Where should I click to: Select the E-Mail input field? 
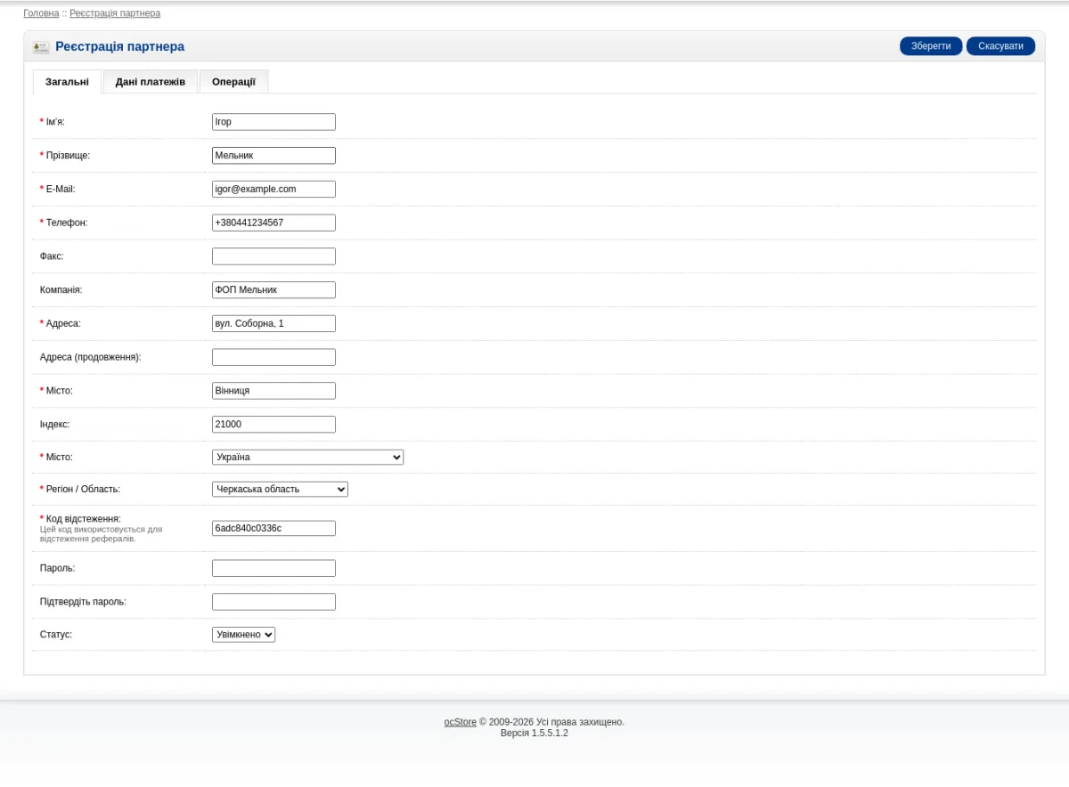point(273,190)
